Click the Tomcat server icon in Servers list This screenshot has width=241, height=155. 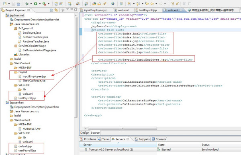[x=86, y=149]
